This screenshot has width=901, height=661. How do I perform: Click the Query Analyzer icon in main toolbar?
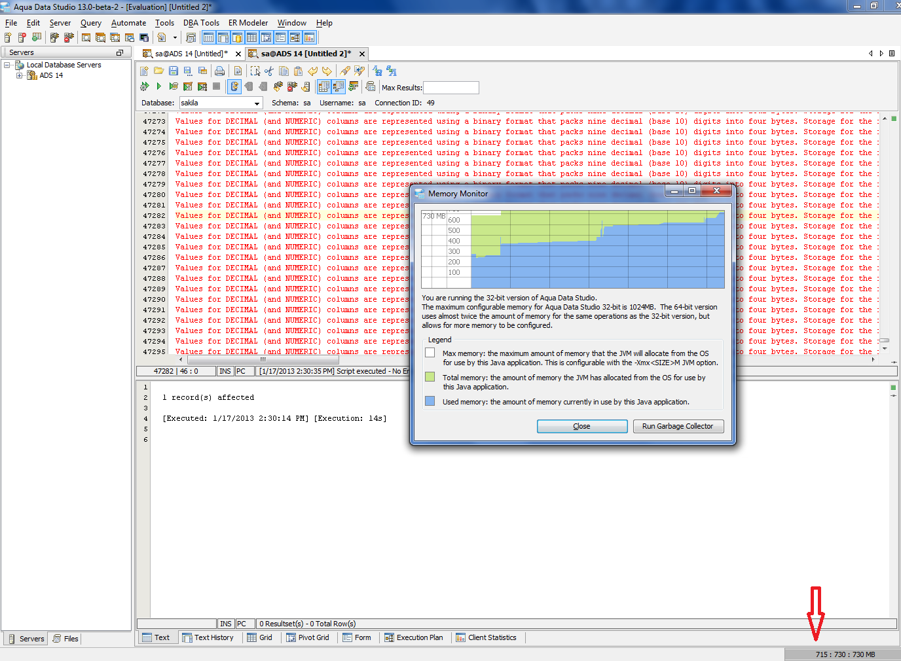pyautogui.click(x=86, y=37)
